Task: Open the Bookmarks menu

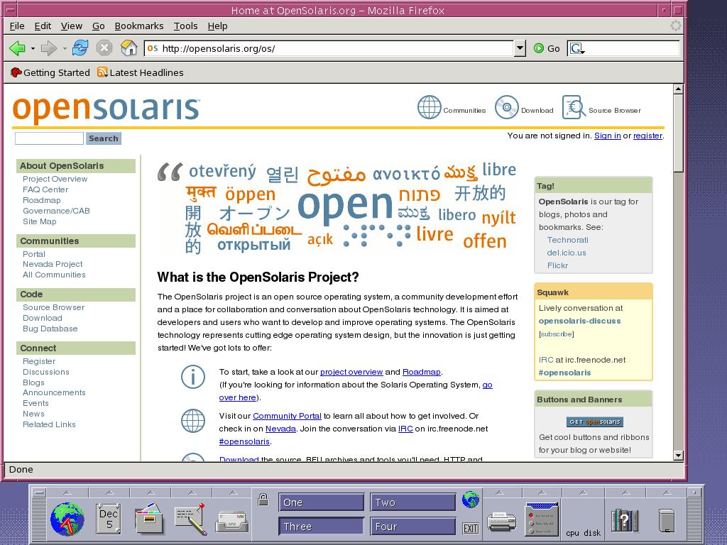Action: [139, 26]
